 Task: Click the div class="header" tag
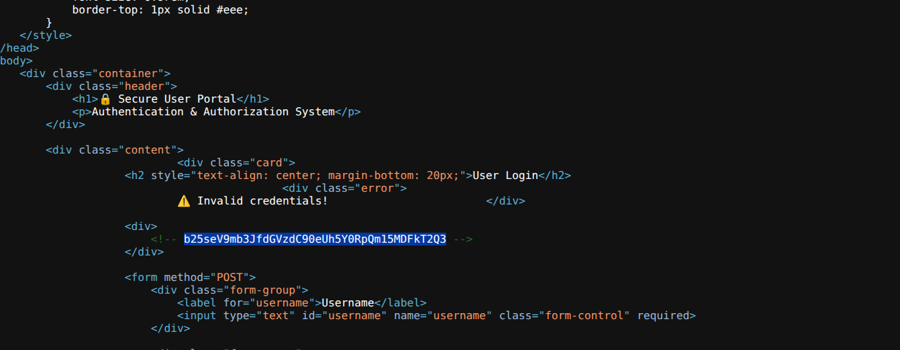coord(111,86)
